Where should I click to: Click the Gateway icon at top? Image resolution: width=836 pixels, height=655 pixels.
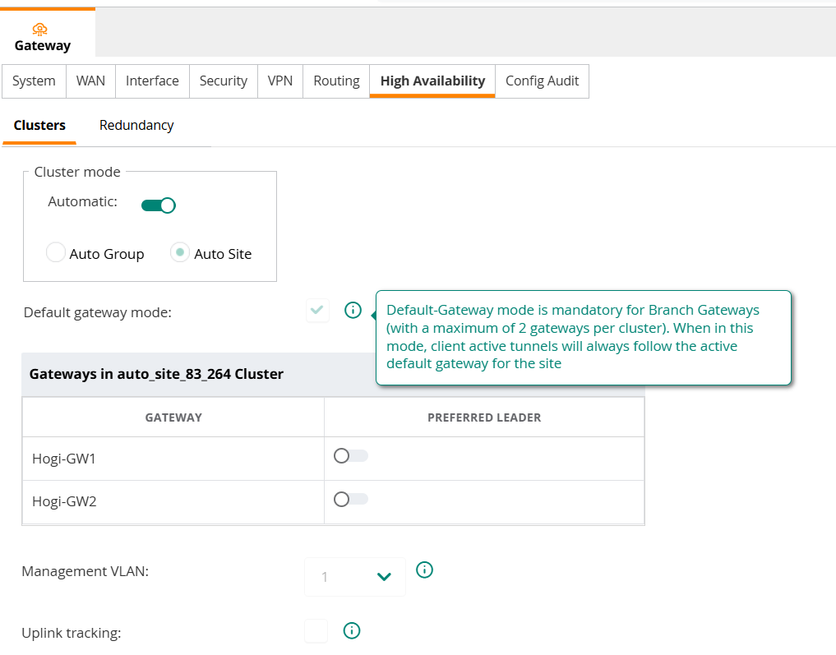pyautogui.click(x=39, y=30)
